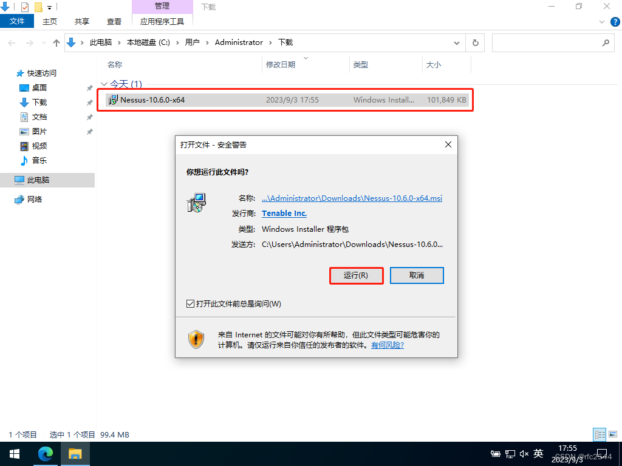Screen dimensions: 622x466
Task: Click the Run (运行) button
Action: [356, 275]
